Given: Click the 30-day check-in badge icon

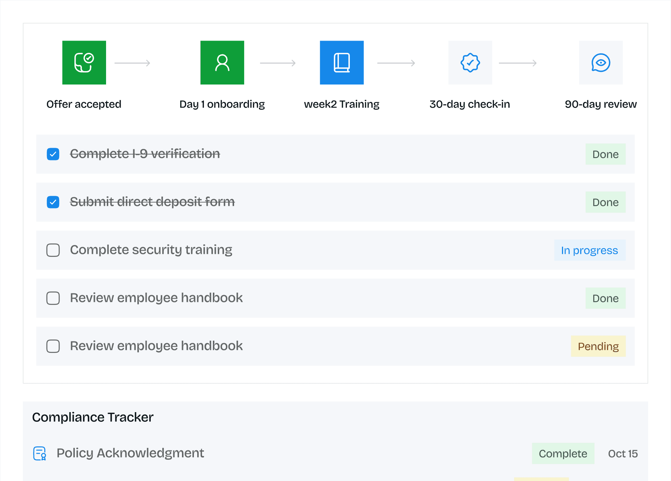Looking at the screenshot, I should (470, 63).
